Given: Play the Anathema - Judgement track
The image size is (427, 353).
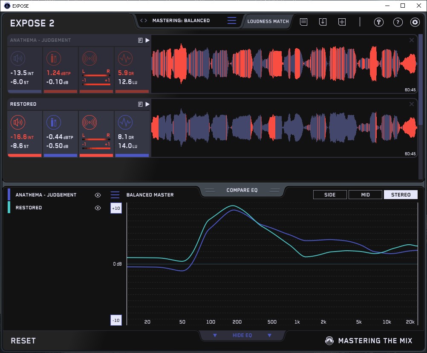Looking at the screenshot, I should pos(147,40).
